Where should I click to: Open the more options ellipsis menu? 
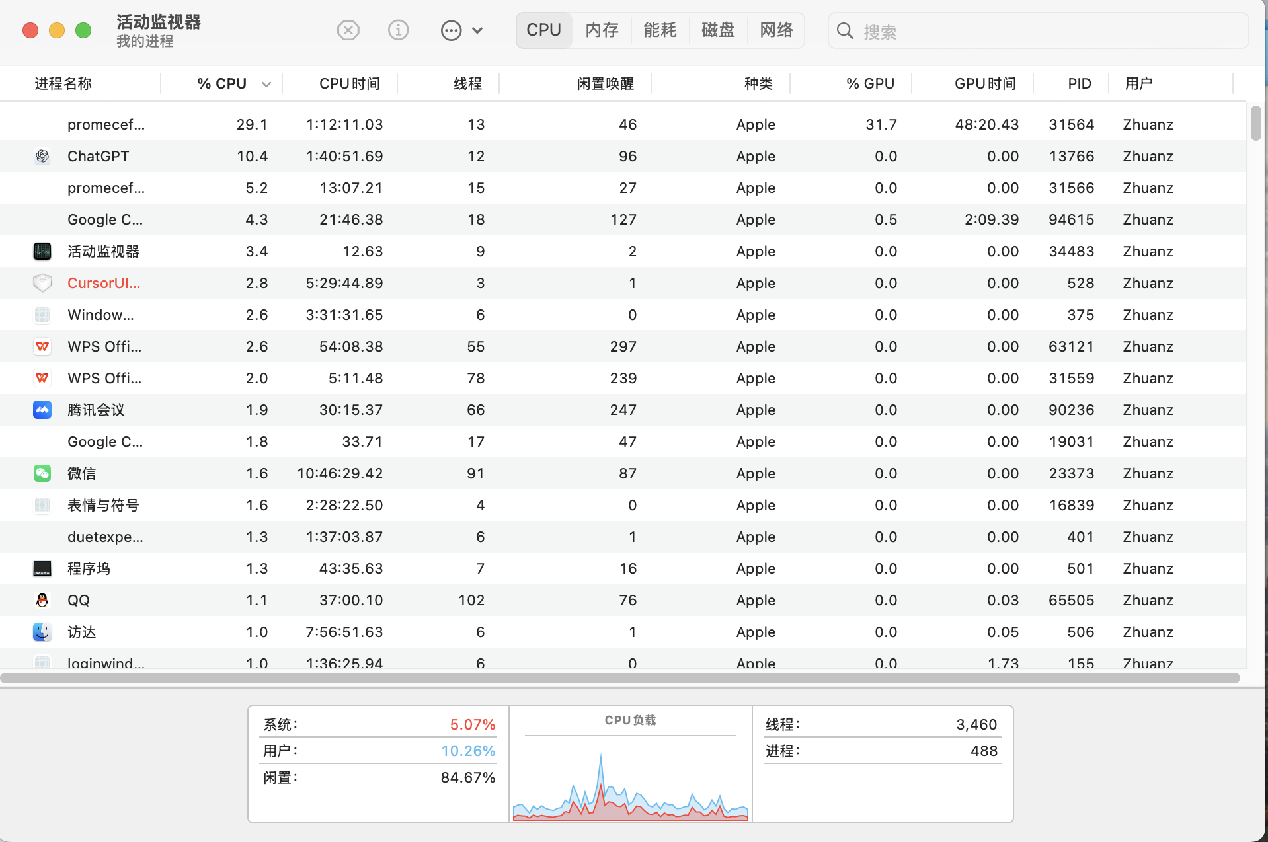click(461, 30)
